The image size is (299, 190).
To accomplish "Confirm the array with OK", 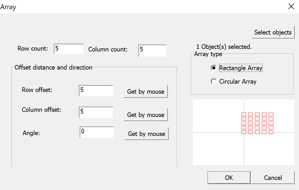I will click(229, 177).
